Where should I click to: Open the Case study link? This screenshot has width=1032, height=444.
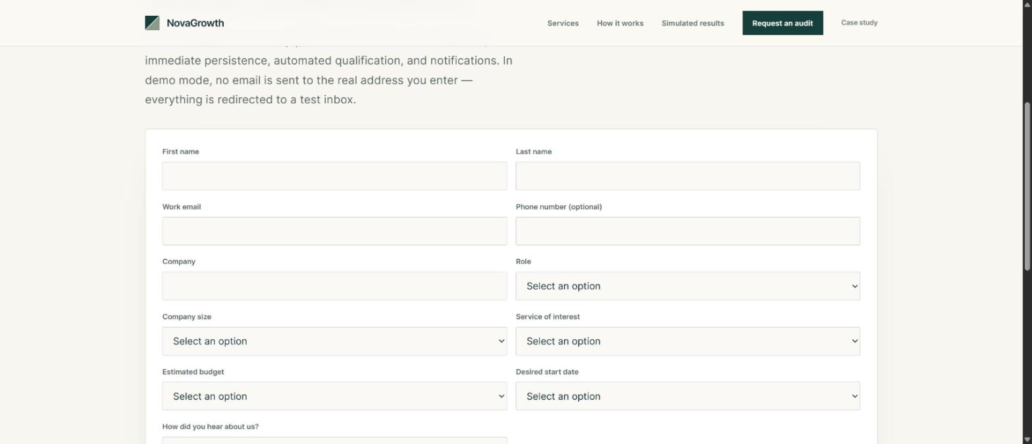pos(859,22)
